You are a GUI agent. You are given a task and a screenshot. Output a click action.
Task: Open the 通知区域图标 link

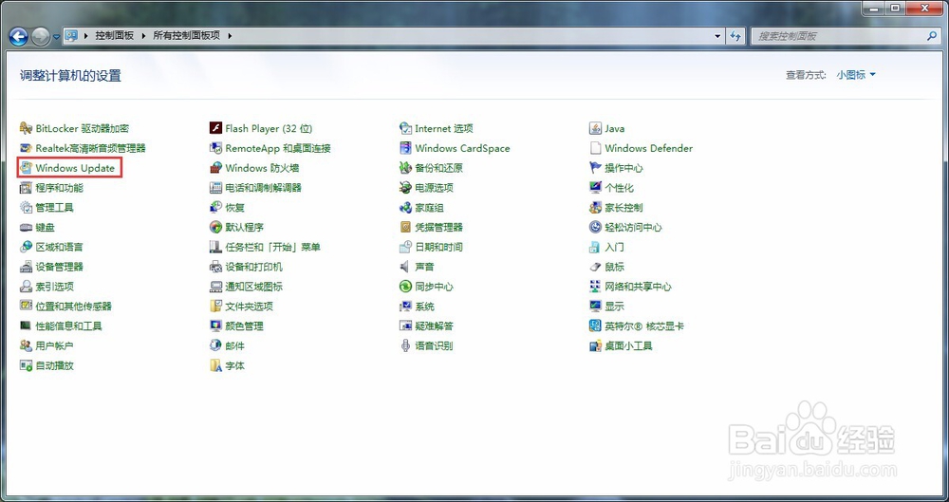[253, 287]
